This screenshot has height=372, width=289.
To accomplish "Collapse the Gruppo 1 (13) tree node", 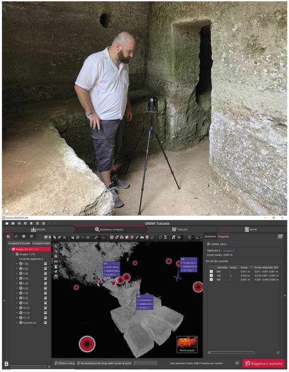I will click(13, 254).
